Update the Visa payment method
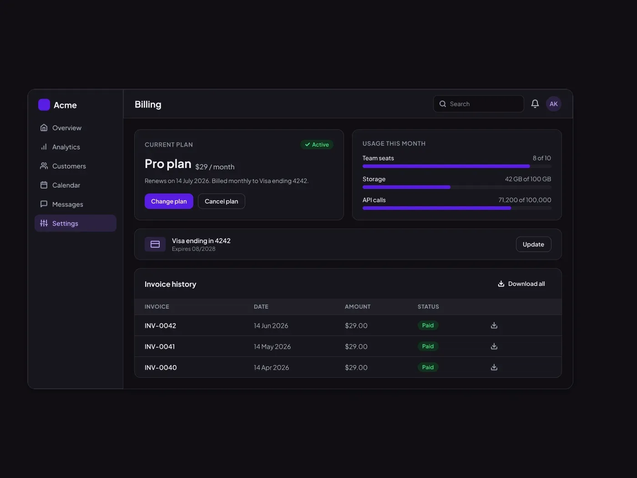The image size is (637, 478). pos(533,244)
